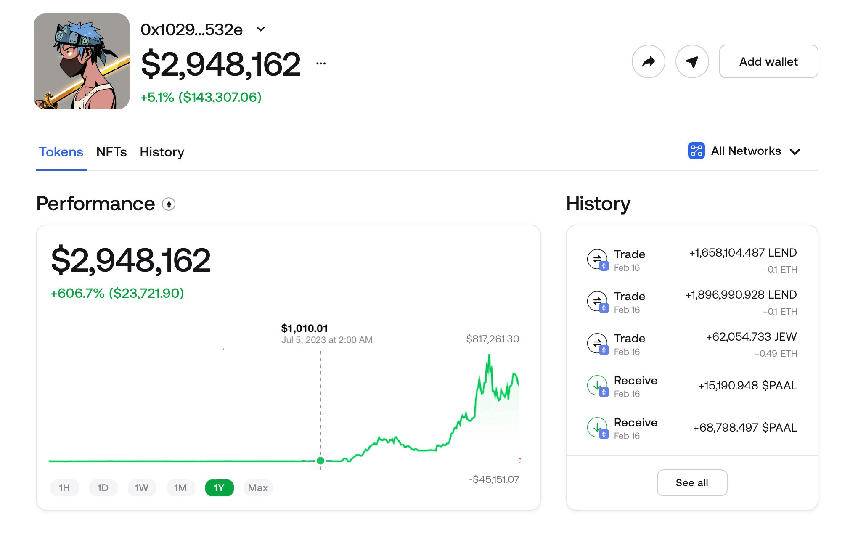
Task: Select the 1H time range
Action: (x=64, y=488)
